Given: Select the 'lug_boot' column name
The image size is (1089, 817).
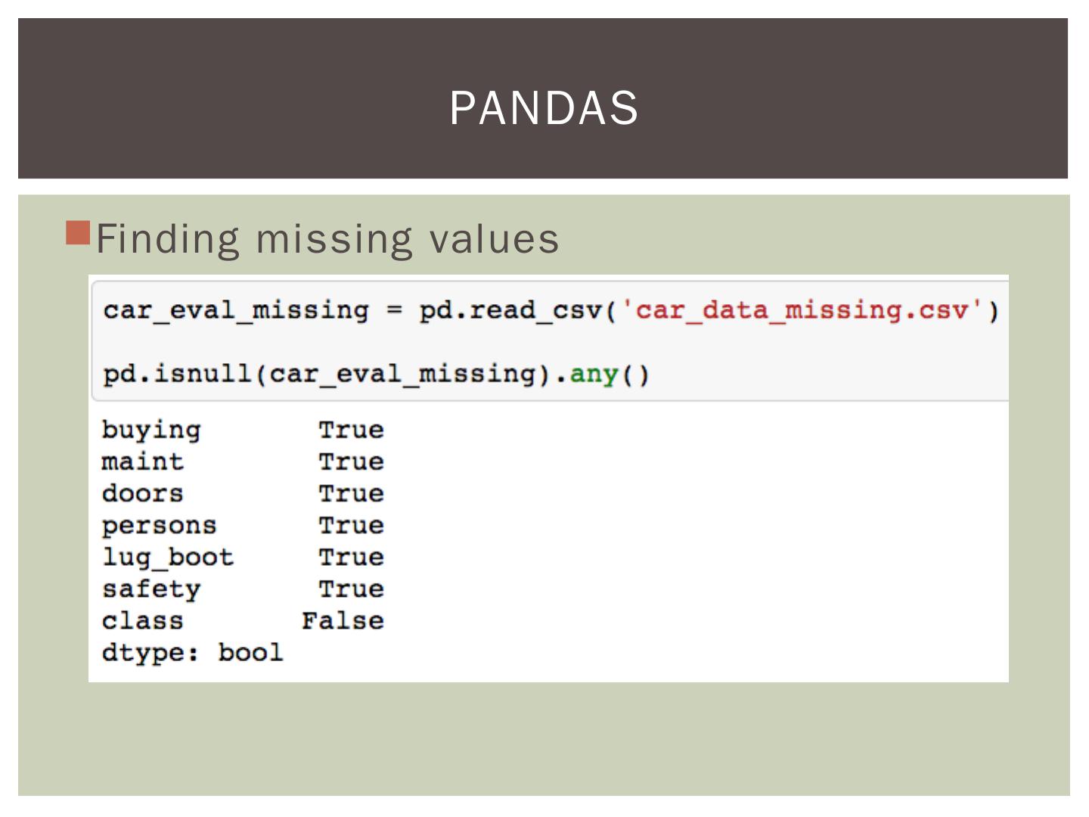Looking at the screenshot, I should pyautogui.click(x=168, y=557).
